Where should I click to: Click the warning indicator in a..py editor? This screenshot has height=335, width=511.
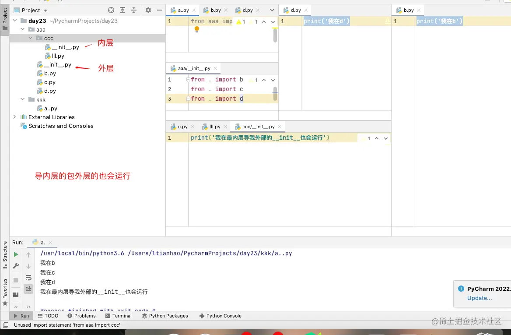point(241,22)
